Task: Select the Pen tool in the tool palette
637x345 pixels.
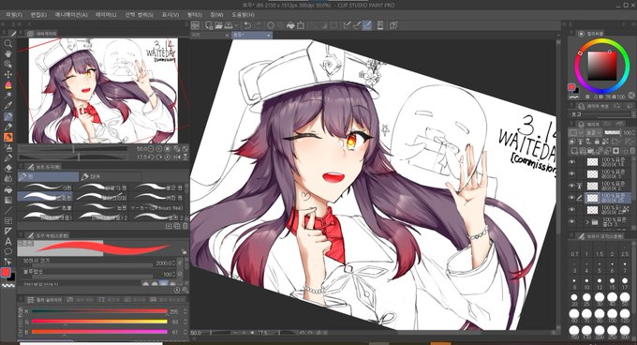Action: coord(7,116)
